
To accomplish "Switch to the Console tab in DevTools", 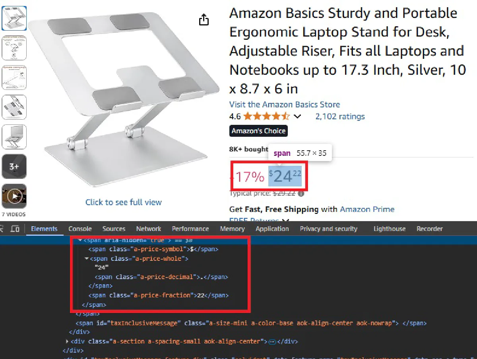I will (80, 229).
